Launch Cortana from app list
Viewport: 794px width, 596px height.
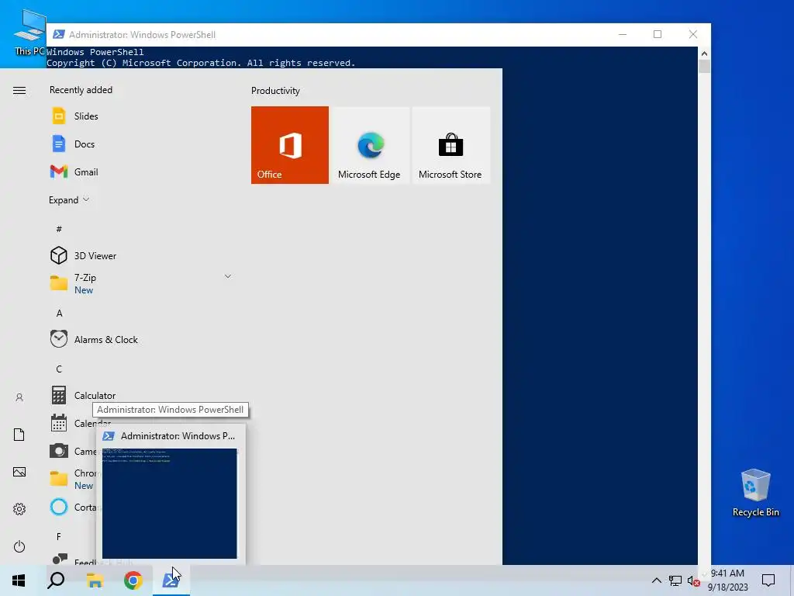click(x=74, y=507)
